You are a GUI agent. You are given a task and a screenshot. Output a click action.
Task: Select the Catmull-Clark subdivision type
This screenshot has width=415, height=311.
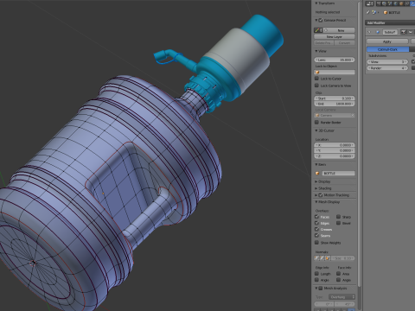(x=387, y=49)
